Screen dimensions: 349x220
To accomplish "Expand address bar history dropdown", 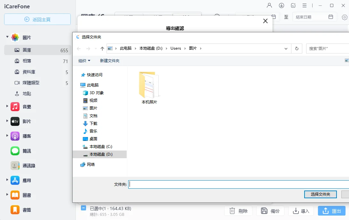I will pyautogui.click(x=286, y=49).
